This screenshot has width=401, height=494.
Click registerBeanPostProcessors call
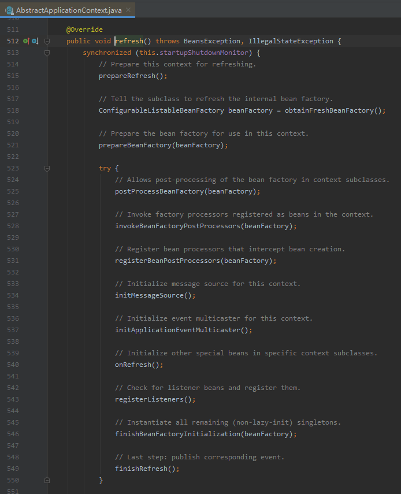click(196, 261)
